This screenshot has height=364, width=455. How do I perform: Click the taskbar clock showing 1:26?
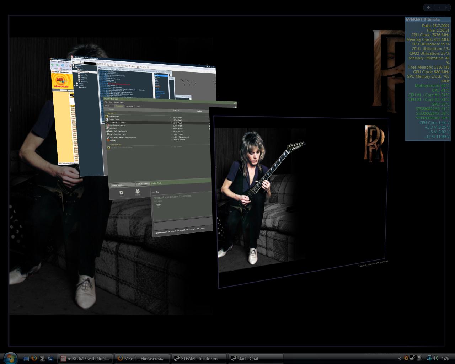[445, 358]
